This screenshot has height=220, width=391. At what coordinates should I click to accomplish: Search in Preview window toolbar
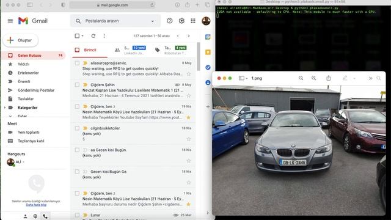[x=379, y=78]
